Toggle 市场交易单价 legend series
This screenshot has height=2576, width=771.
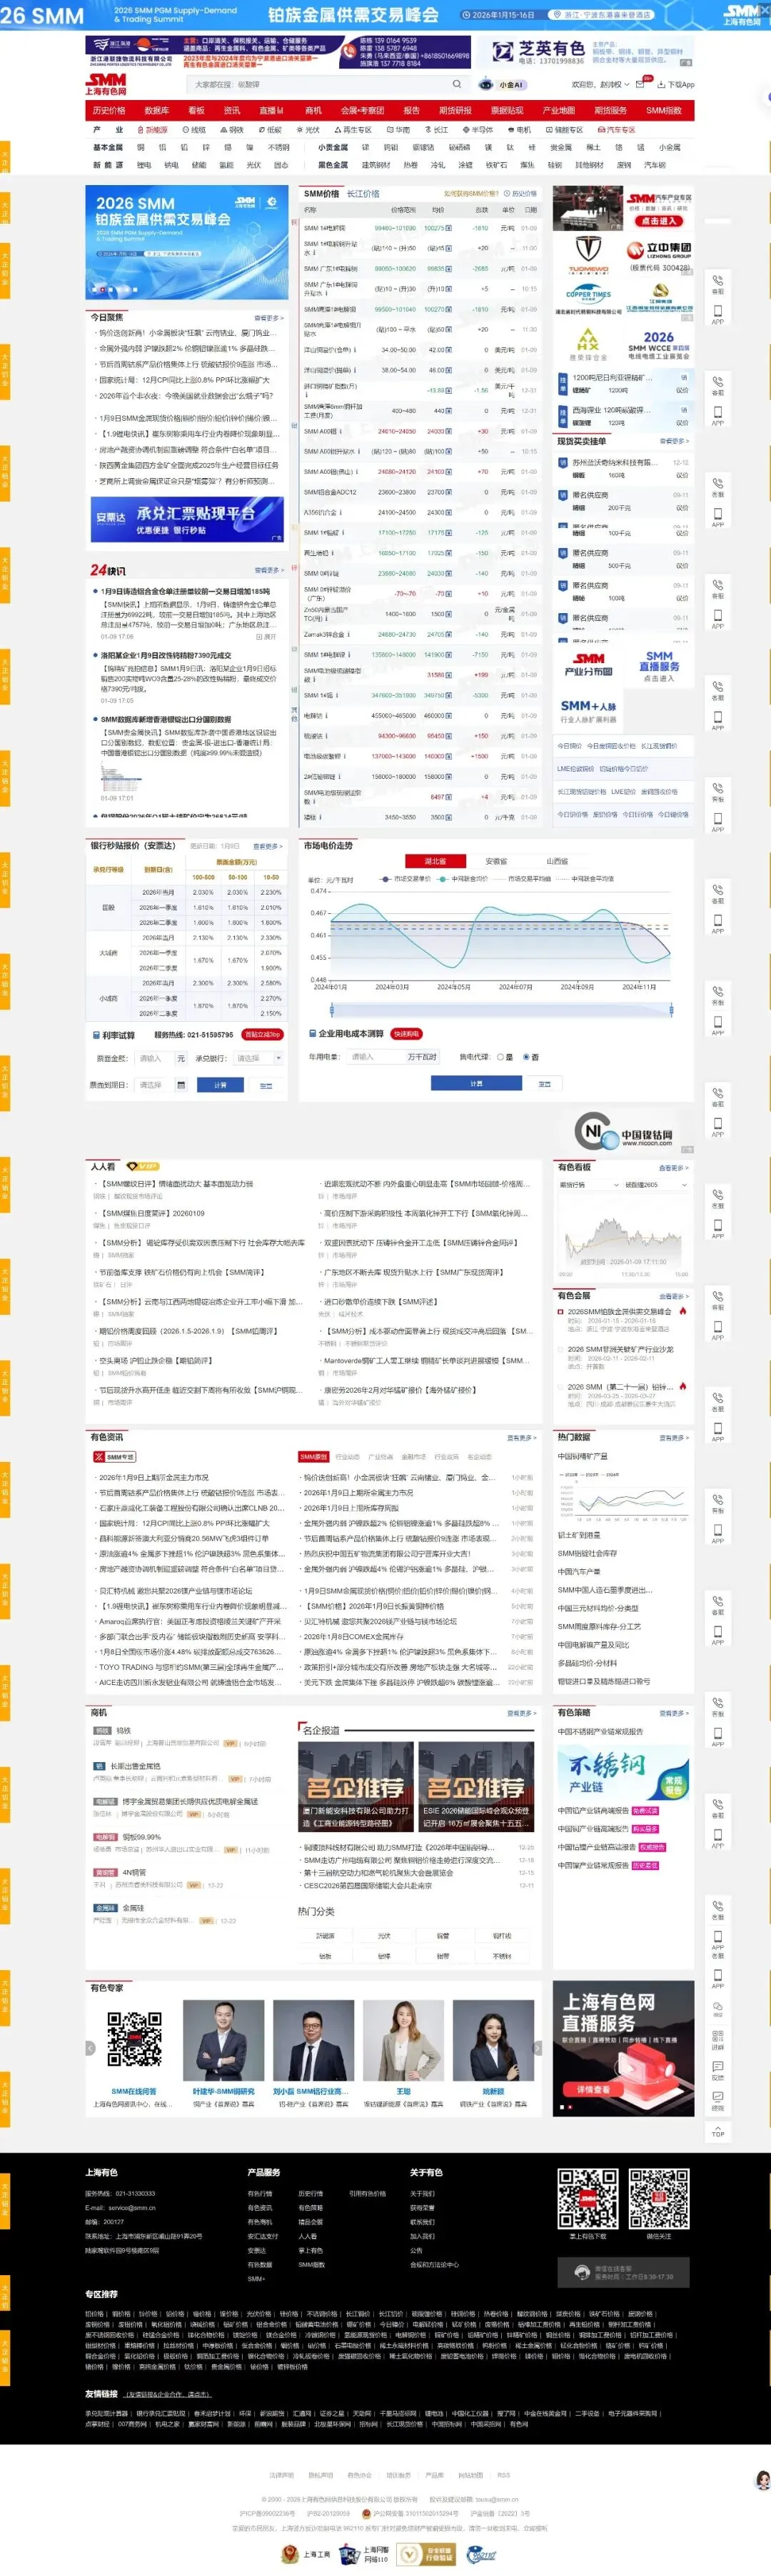coord(405,879)
